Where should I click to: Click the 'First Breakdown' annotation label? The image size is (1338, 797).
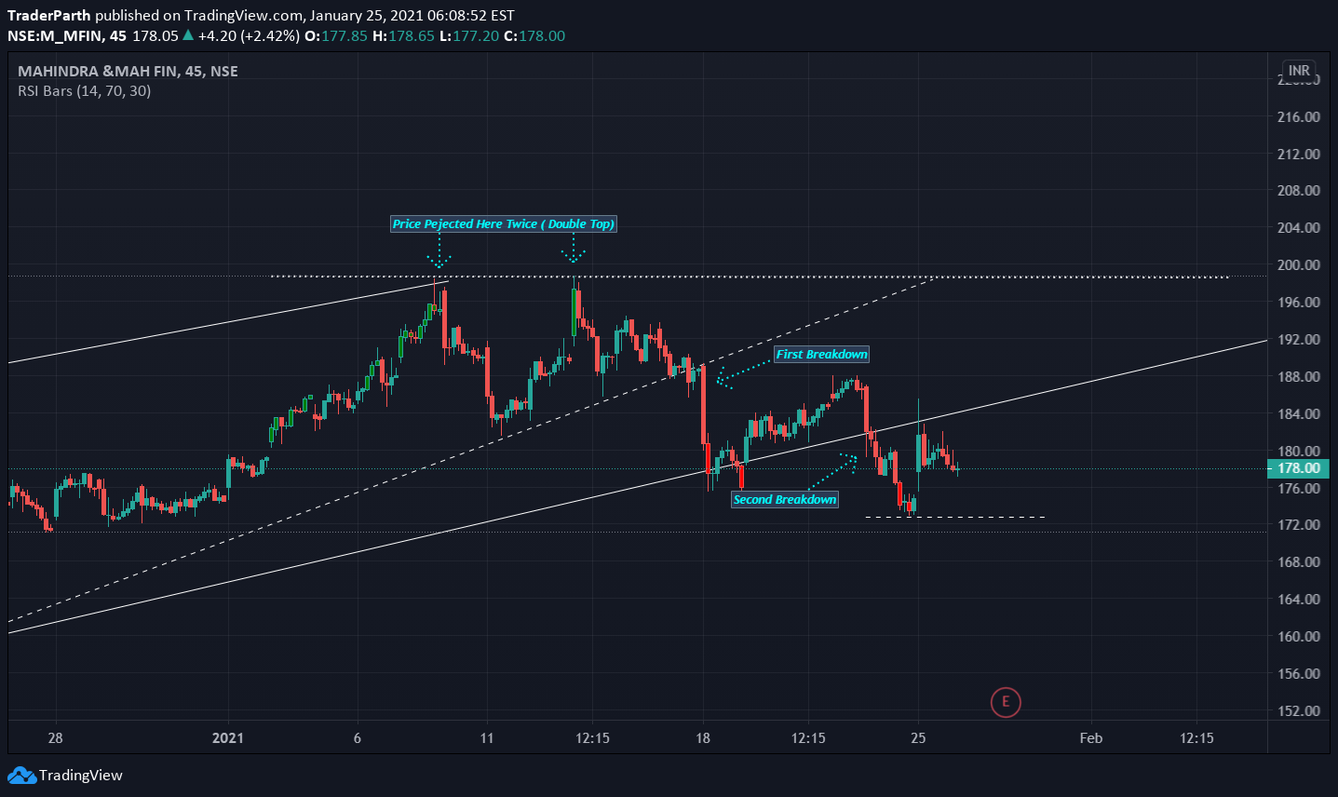pyautogui.click(x=821, y=355)
